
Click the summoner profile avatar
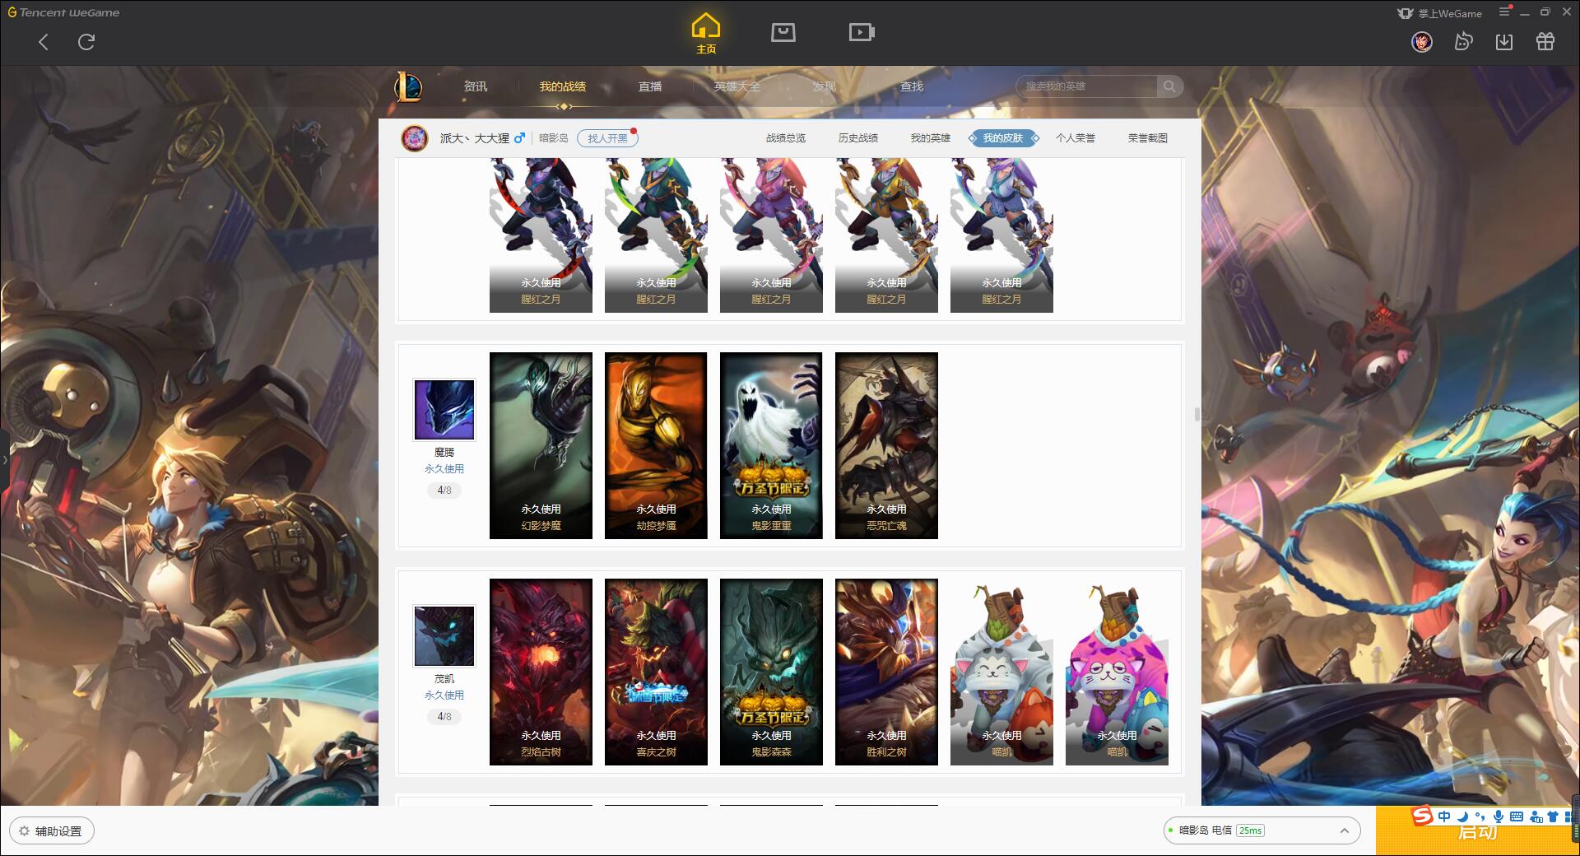pyautogui.click(x=415, y=138)
